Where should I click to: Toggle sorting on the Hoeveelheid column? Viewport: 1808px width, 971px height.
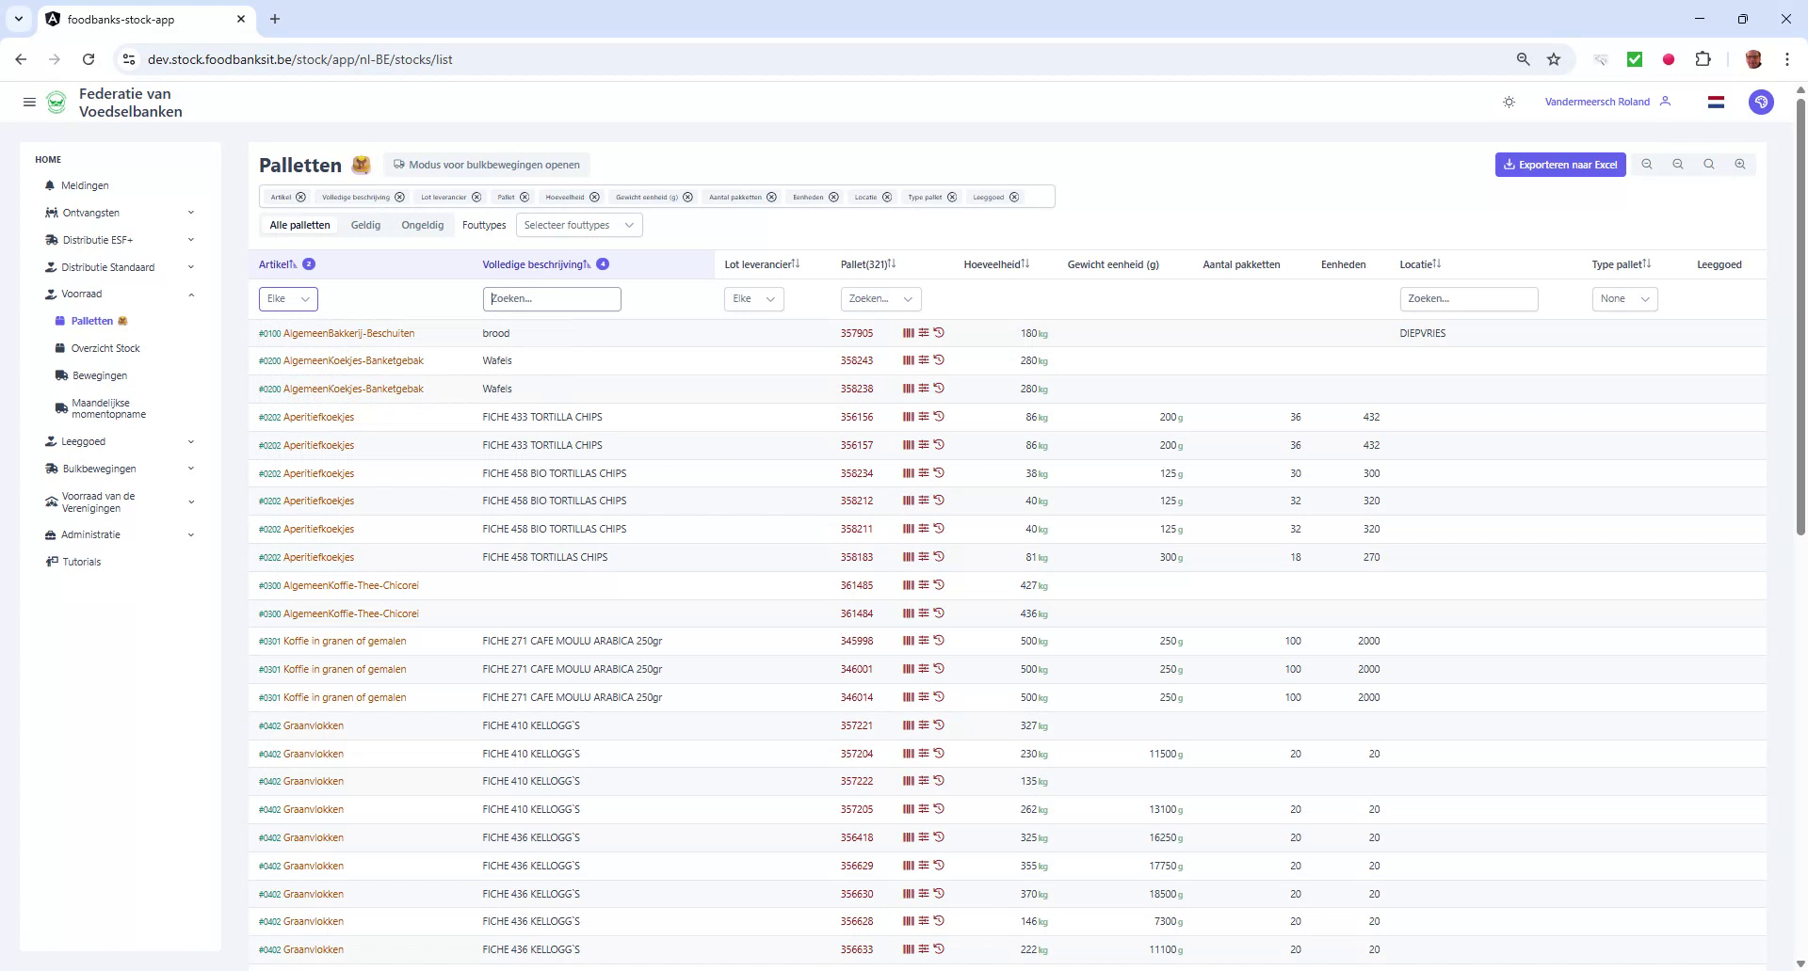tap(1026, 264)
